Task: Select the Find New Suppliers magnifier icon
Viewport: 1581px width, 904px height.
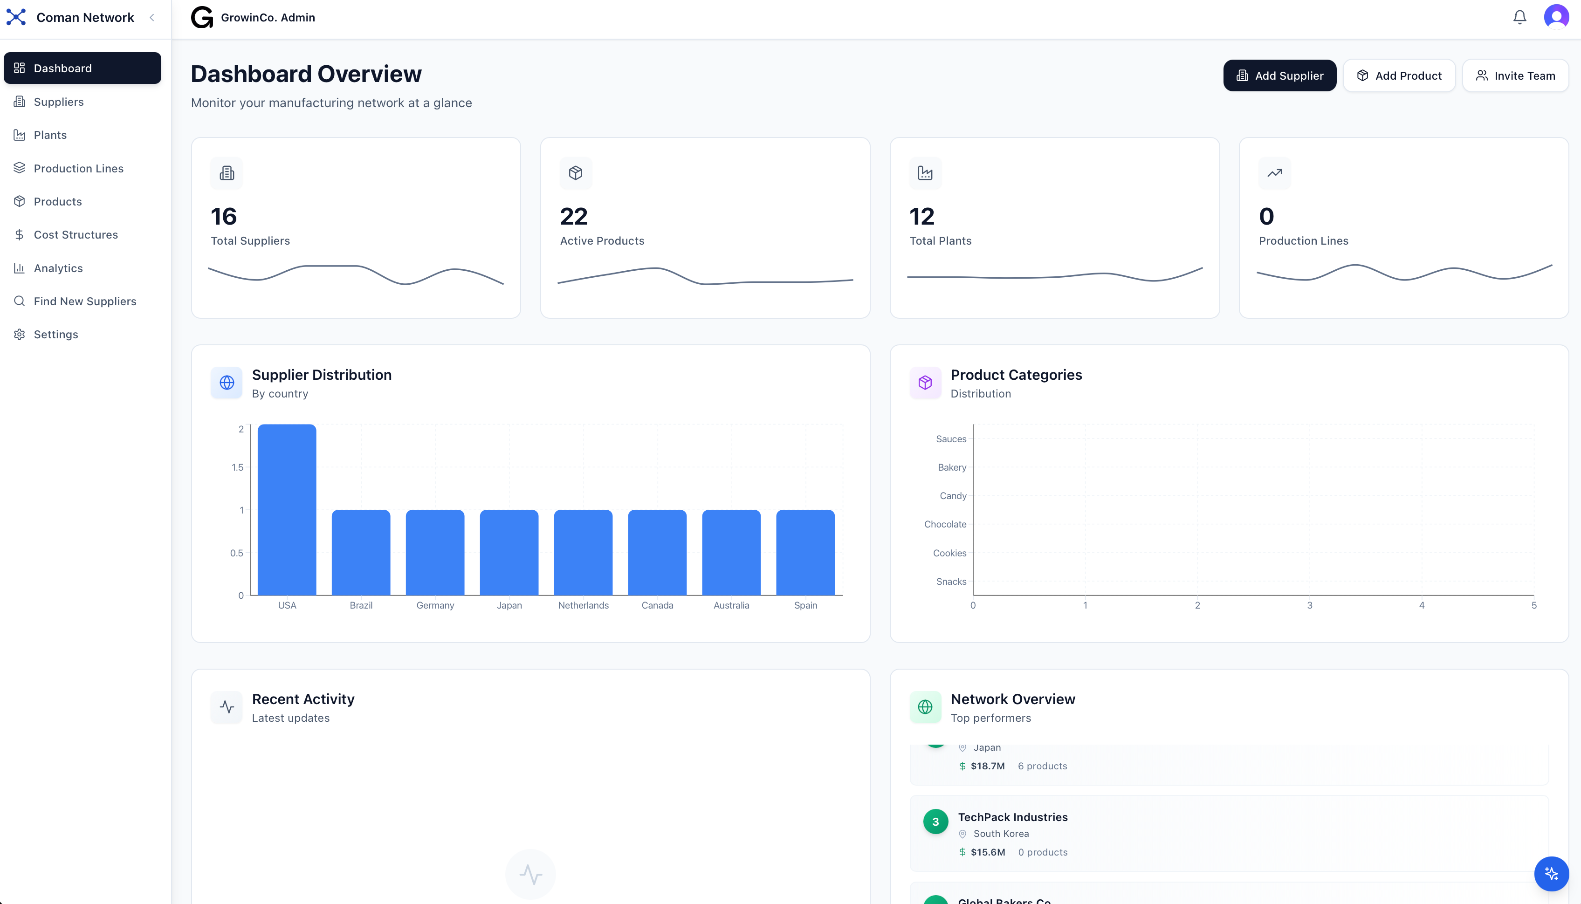Action: tap(19, 301)
